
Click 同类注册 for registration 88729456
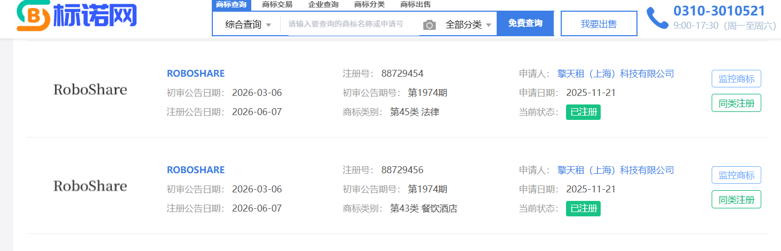(x=736, y=199)
